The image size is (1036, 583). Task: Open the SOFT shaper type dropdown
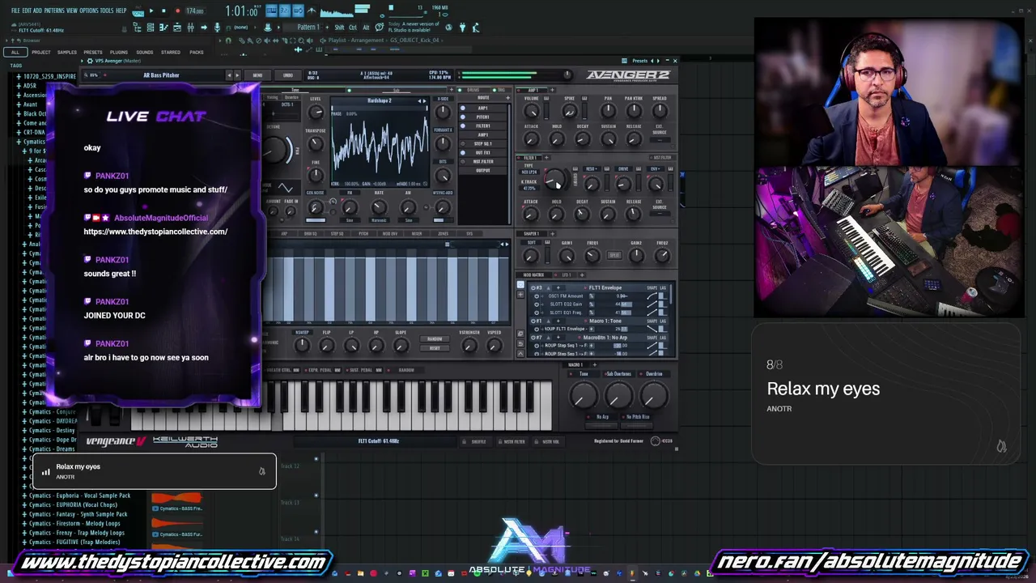531,243
